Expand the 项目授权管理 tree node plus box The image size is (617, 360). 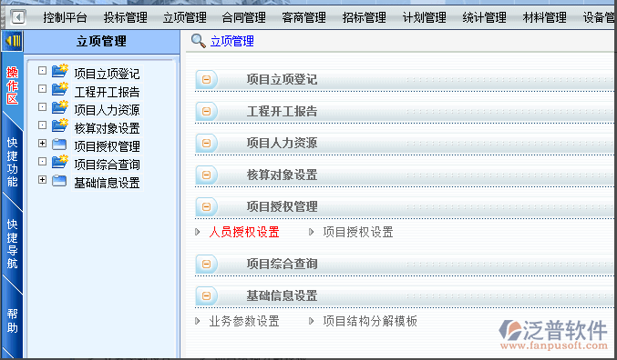coord(42,144)
